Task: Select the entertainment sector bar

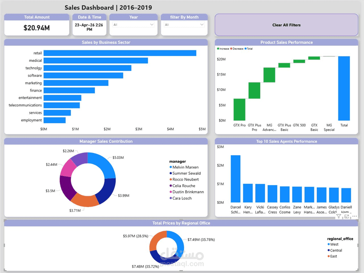Action: click(62, 98)
